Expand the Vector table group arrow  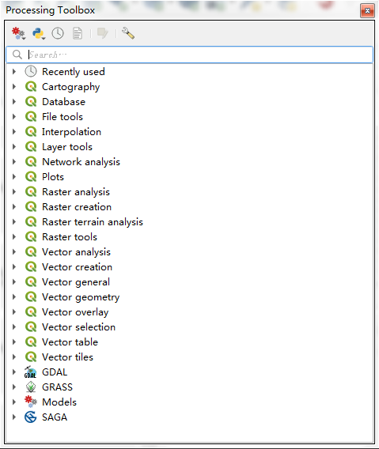point(14,342)
